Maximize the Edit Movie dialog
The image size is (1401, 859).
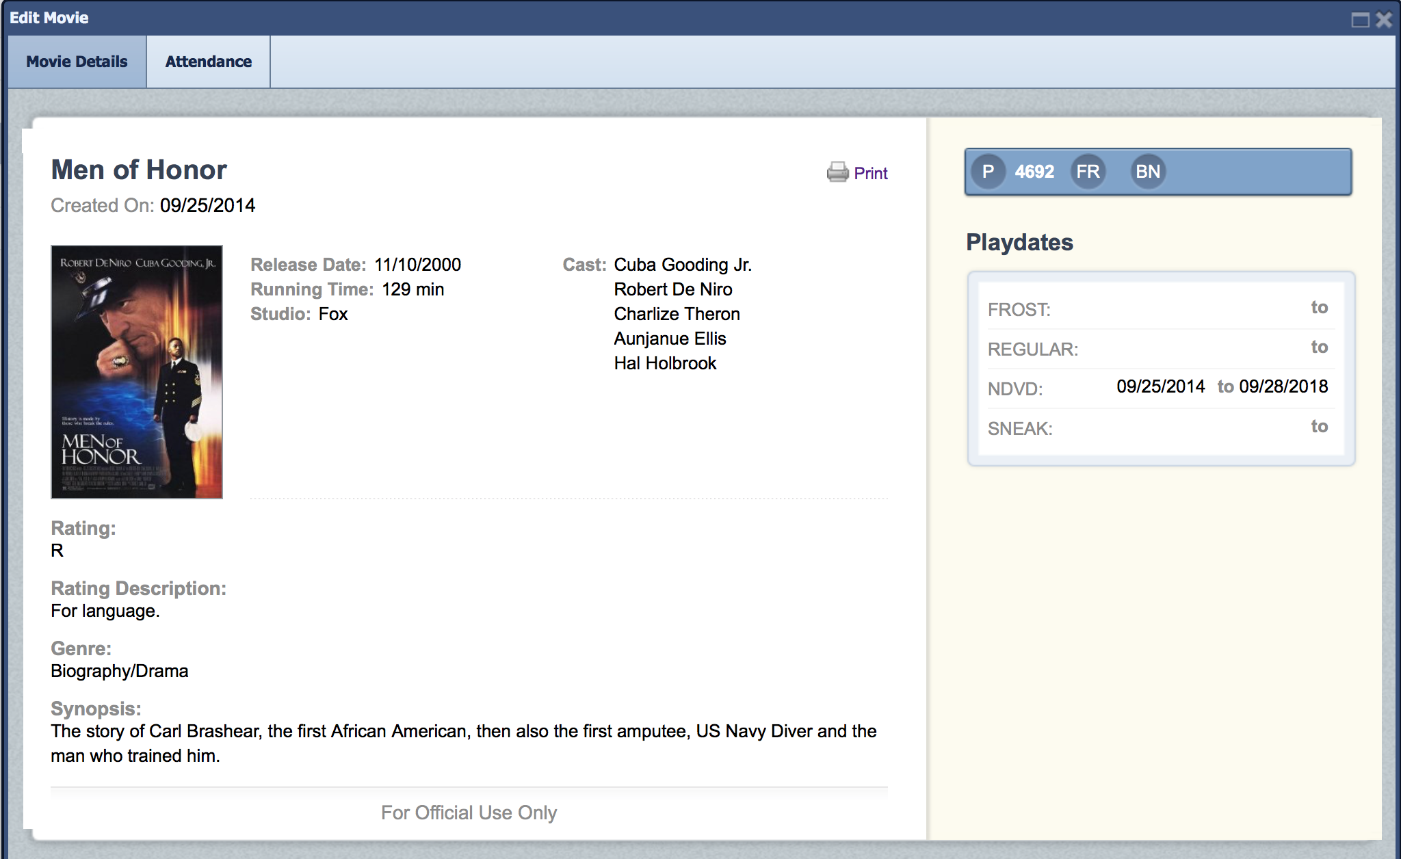pyautogui.click(x=1360, y=20)
